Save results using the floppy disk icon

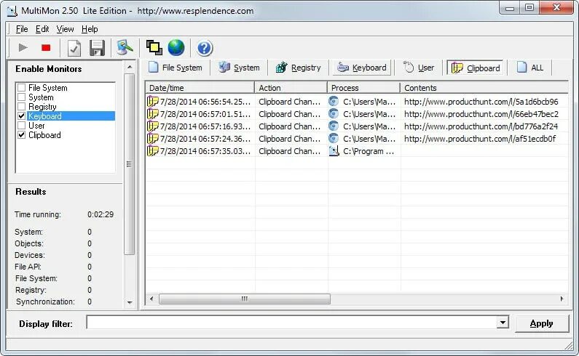point(97,48)
